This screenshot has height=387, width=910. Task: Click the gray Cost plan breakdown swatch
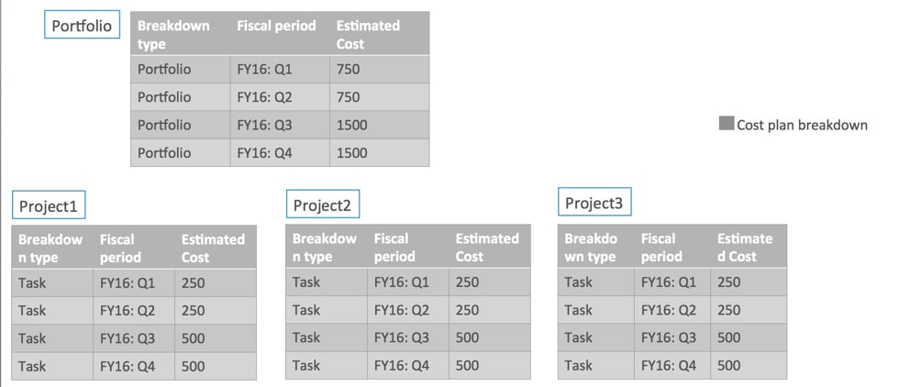pyautogui.click(x=726, y=124)
